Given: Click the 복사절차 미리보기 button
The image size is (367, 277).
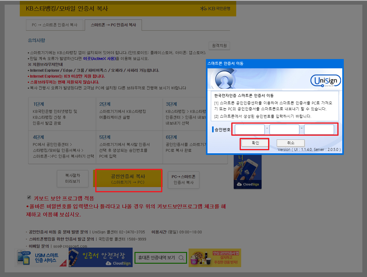Looking at the screenshot, I should tap(73, 178).
